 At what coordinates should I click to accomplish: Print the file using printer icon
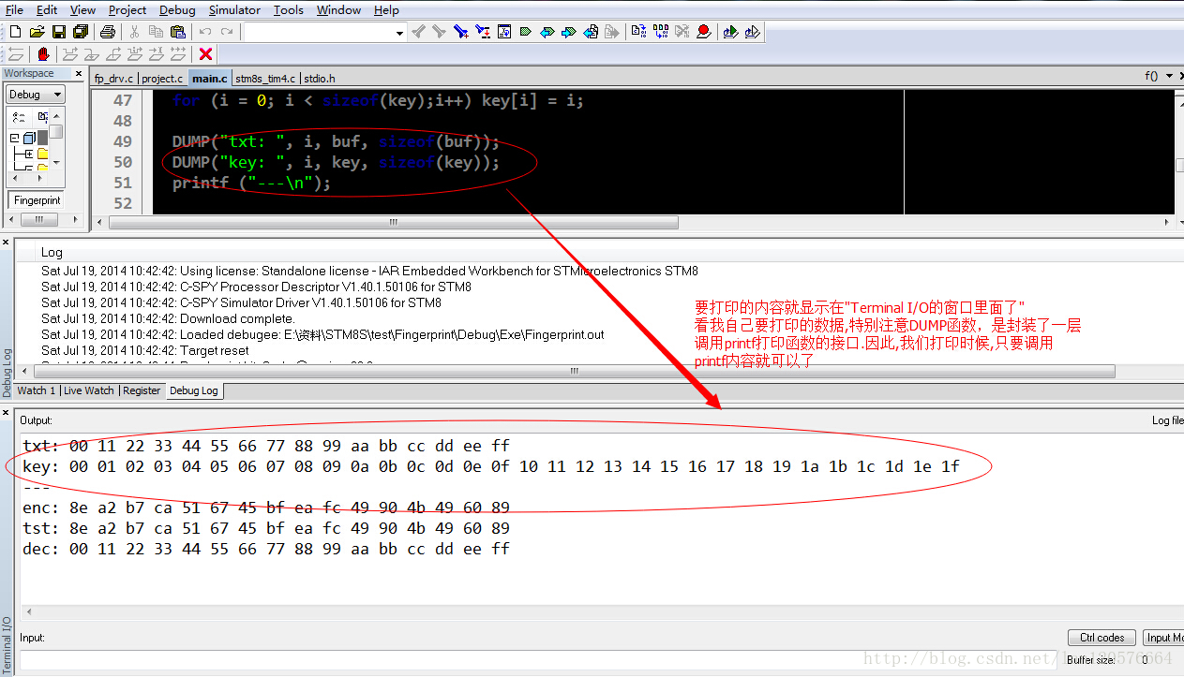(108, 32)
